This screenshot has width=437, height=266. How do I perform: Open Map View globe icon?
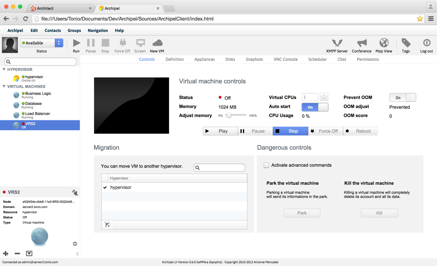click(x=384, y=43)
